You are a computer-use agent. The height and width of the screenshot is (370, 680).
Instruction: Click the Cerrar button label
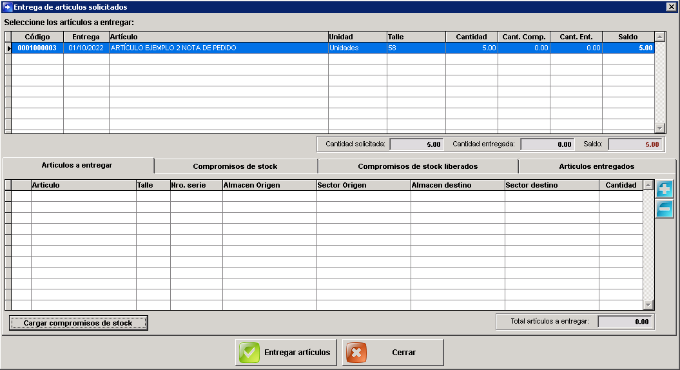click(x=403, y=353)
